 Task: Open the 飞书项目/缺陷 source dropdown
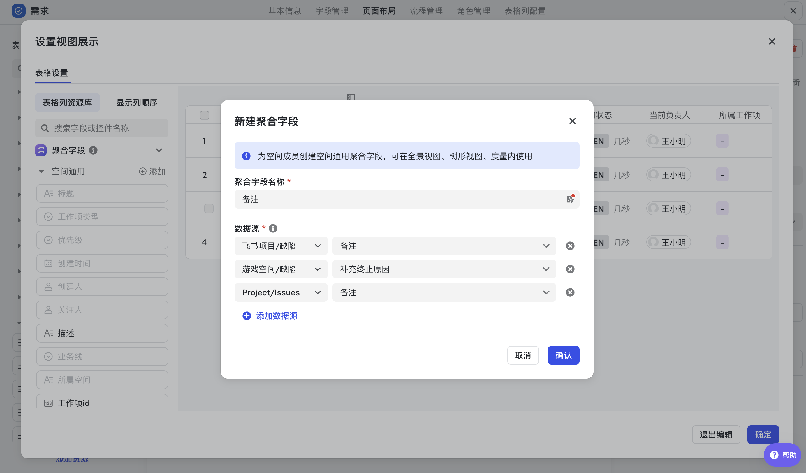point(281,246)
